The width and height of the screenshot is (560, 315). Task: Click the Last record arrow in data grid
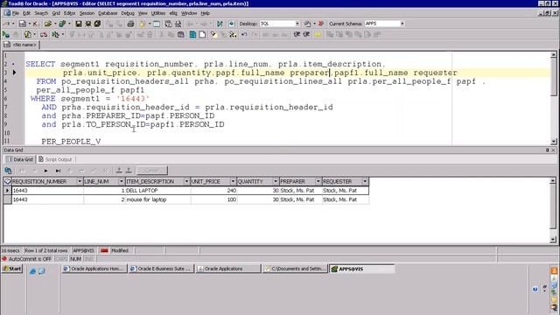click(58, 171)
